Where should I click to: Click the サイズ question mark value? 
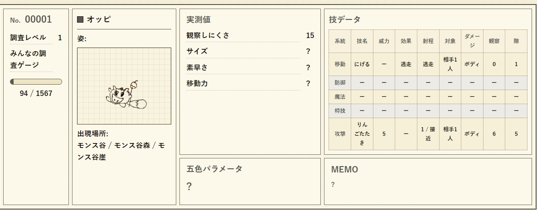pos(308,51)
